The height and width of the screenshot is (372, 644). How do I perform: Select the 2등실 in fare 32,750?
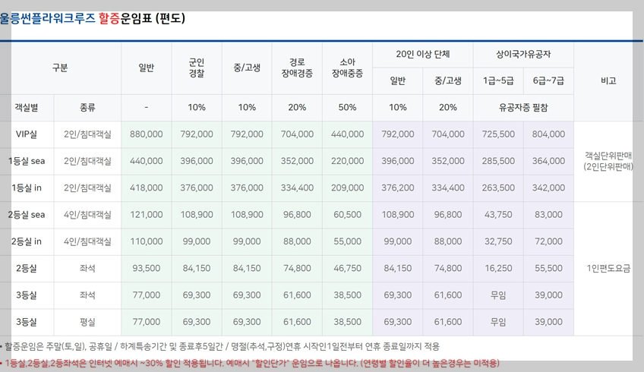pyautogui.click(x=498, y=241)
